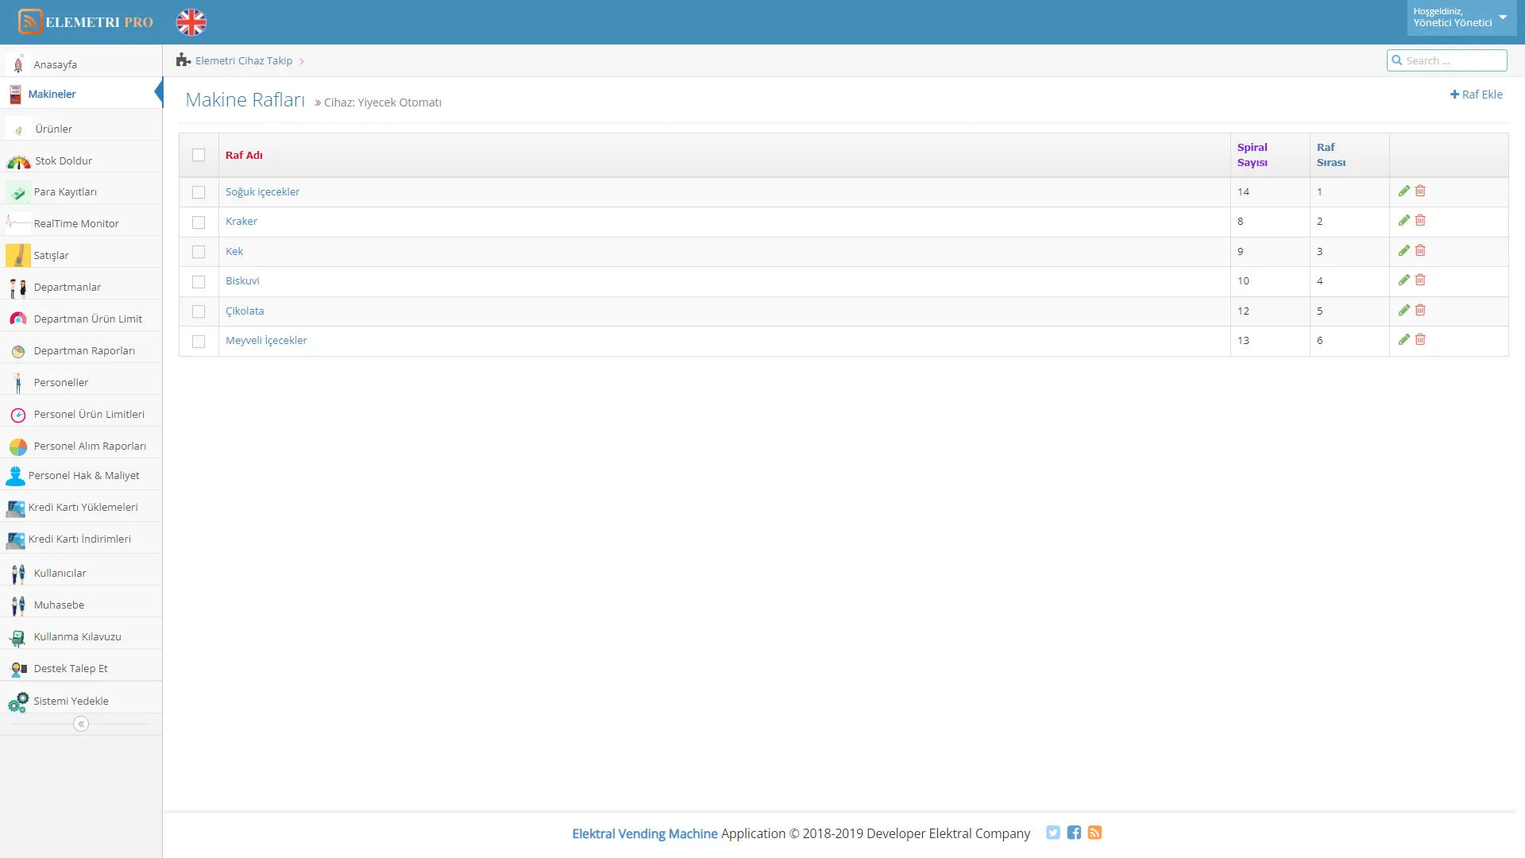Delete the Meyveli İçecekler shelf with trash icon
The width and height of the screenshot is (1525, 858).
click(x=1420, y=339)
